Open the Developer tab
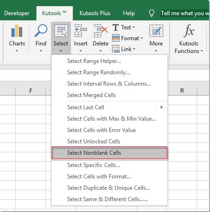This screenshot has height=212, width=210. click(x=17, y=13)
